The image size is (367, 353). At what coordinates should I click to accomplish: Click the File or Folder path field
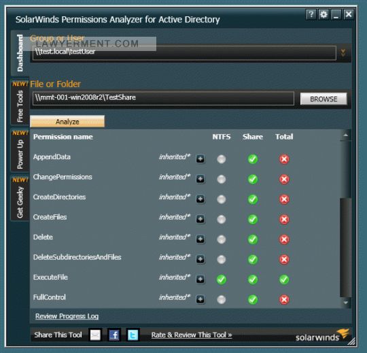163,98
